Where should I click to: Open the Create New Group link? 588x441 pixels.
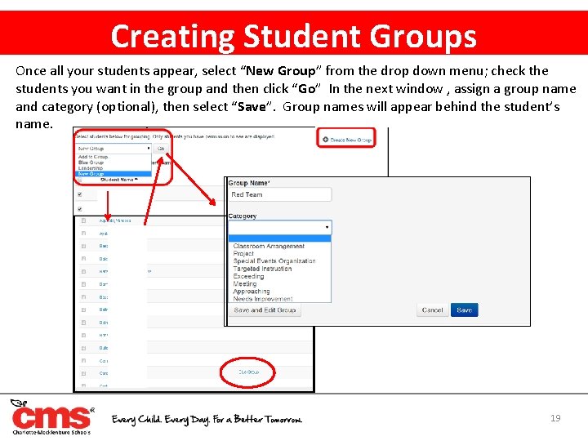click(350, 140)
